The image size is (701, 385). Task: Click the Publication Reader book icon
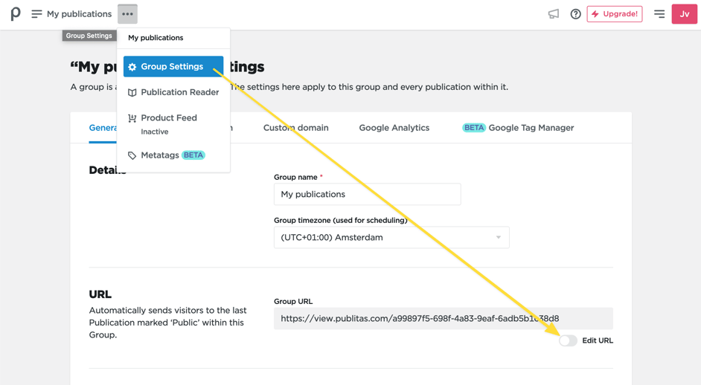[132, 93]
